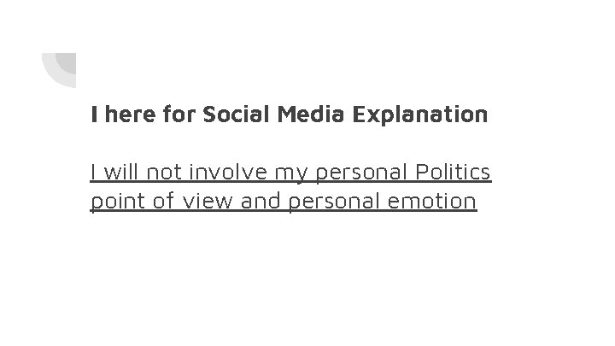Click the gray quarter-circle decorative shape
The width and height of the screenshot is (615, 346).
67,62
